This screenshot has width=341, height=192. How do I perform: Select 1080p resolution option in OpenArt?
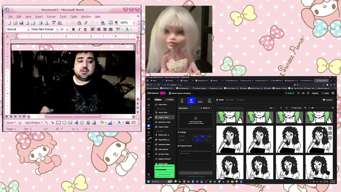pos(209,136)
